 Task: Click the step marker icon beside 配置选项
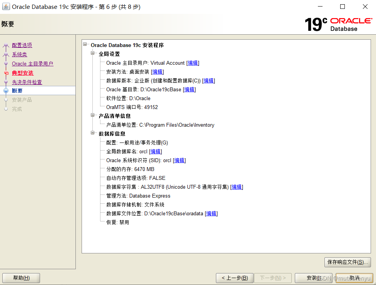coord(5,45)
